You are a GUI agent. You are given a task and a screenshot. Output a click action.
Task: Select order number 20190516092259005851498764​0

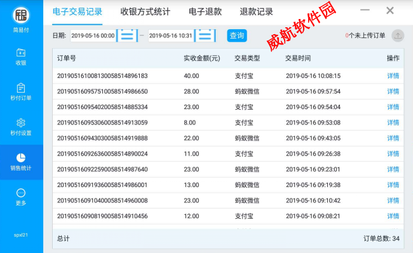point(102,169)
